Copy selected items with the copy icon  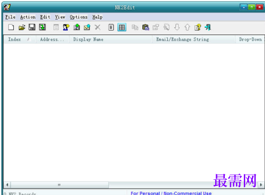135,27
